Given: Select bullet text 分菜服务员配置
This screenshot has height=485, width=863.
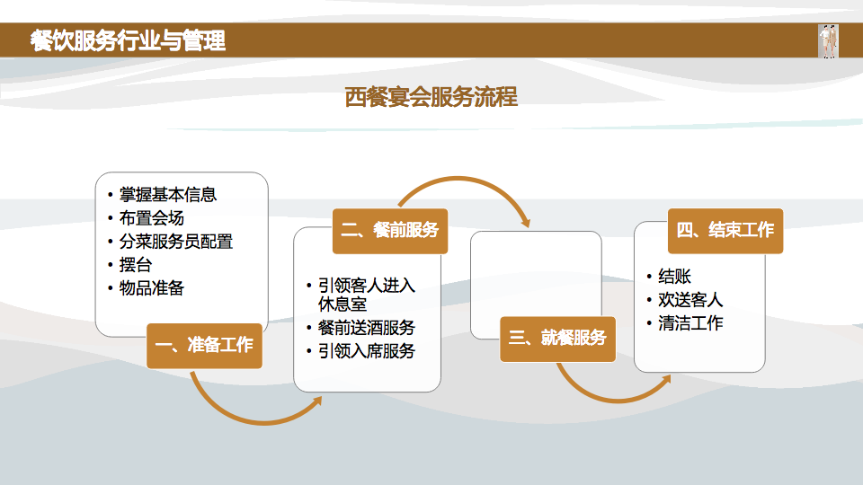Looking at the screenshot, I should point(176,242).
